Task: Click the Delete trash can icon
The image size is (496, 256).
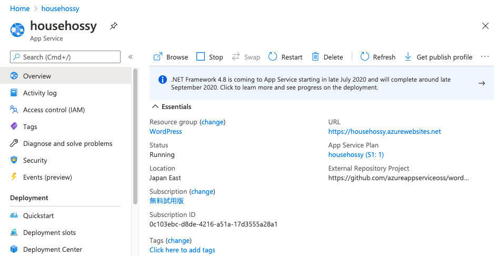Action: pos(315,57)
